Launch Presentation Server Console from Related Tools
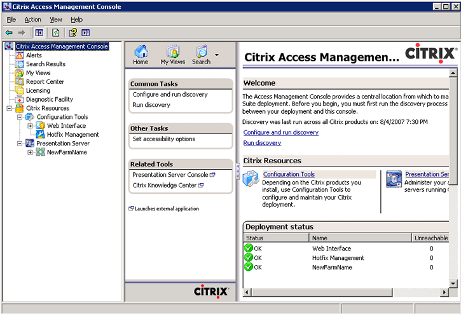 coord(174,175)
